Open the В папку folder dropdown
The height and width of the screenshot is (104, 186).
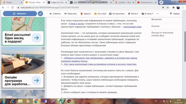[147, 14]
